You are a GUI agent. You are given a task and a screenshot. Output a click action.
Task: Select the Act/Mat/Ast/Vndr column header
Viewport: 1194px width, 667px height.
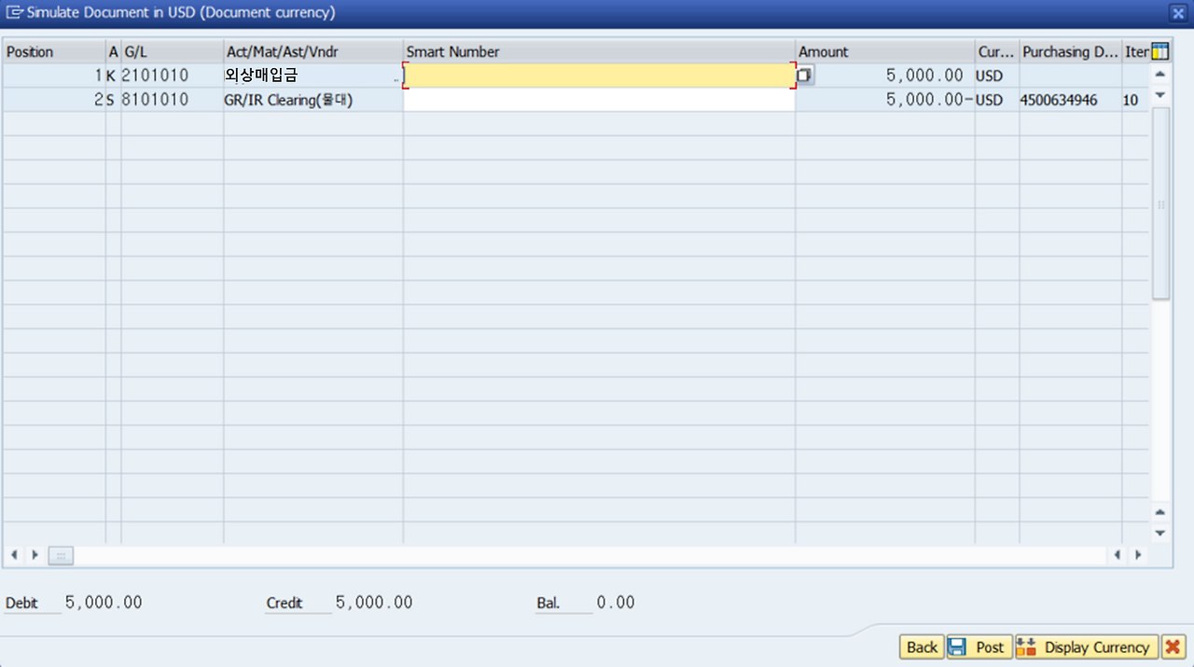pos(313,52)
